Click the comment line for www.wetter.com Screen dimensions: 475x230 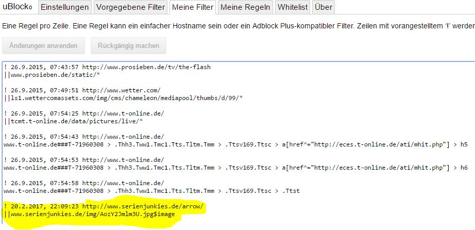(82, 90)
